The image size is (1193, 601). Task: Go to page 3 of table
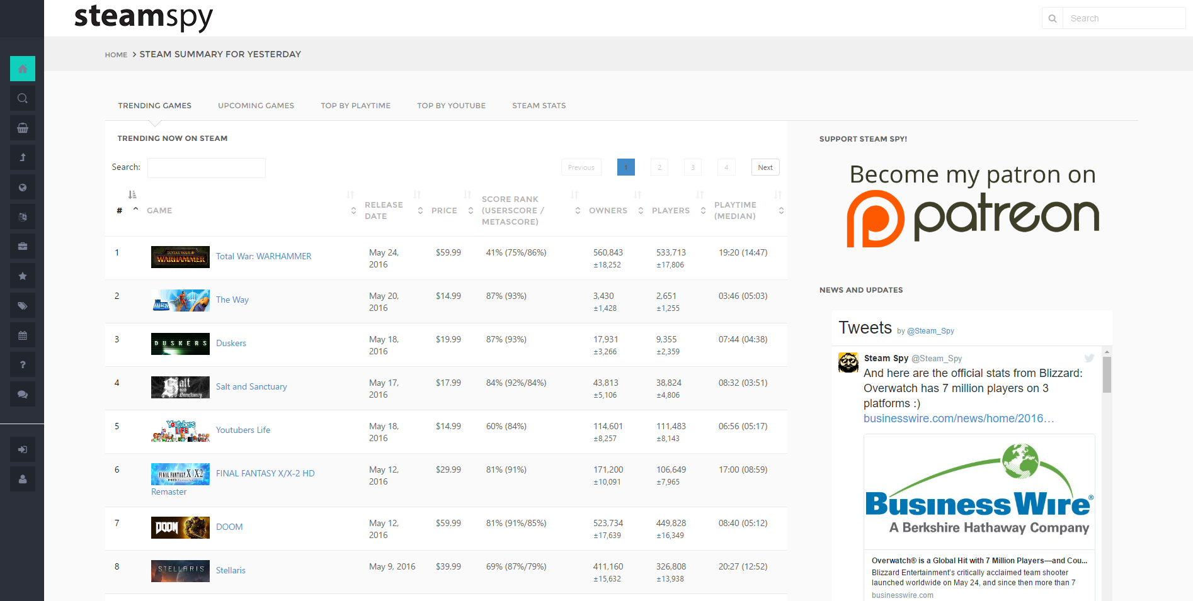tap(693, 167)
